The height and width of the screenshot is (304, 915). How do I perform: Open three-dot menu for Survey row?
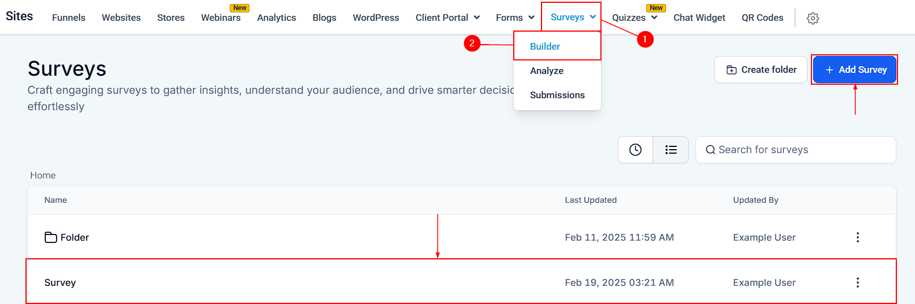pyautogui.click(x=857, y=283)
